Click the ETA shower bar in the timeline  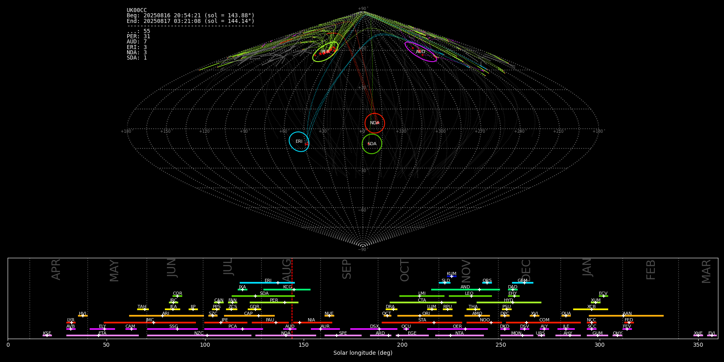pos(103,335)
